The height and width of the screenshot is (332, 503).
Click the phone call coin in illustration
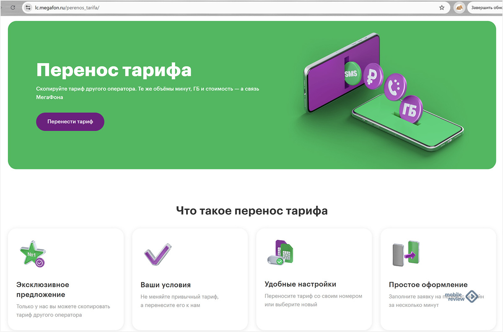(x=396, y=87)
